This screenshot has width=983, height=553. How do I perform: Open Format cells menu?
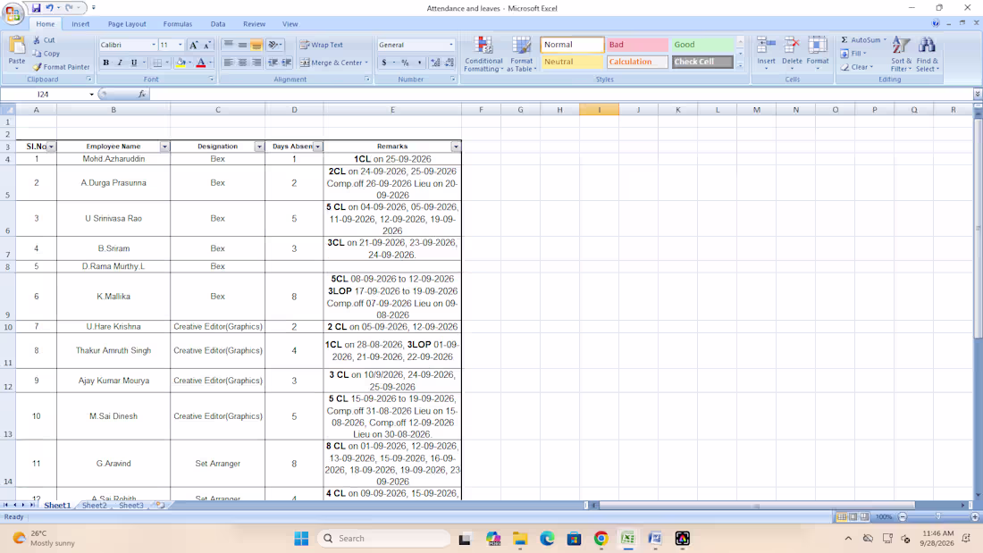(818, 53)
